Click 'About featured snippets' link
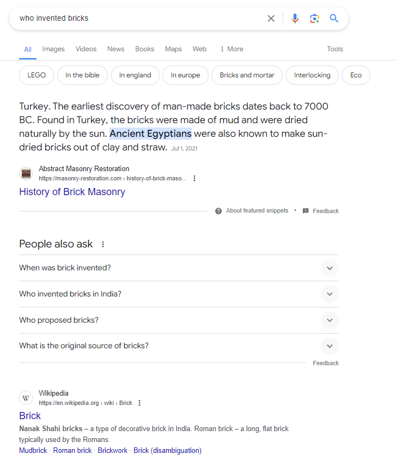The image size is (397, 466). pyautogui.click(x=257, y=211)
